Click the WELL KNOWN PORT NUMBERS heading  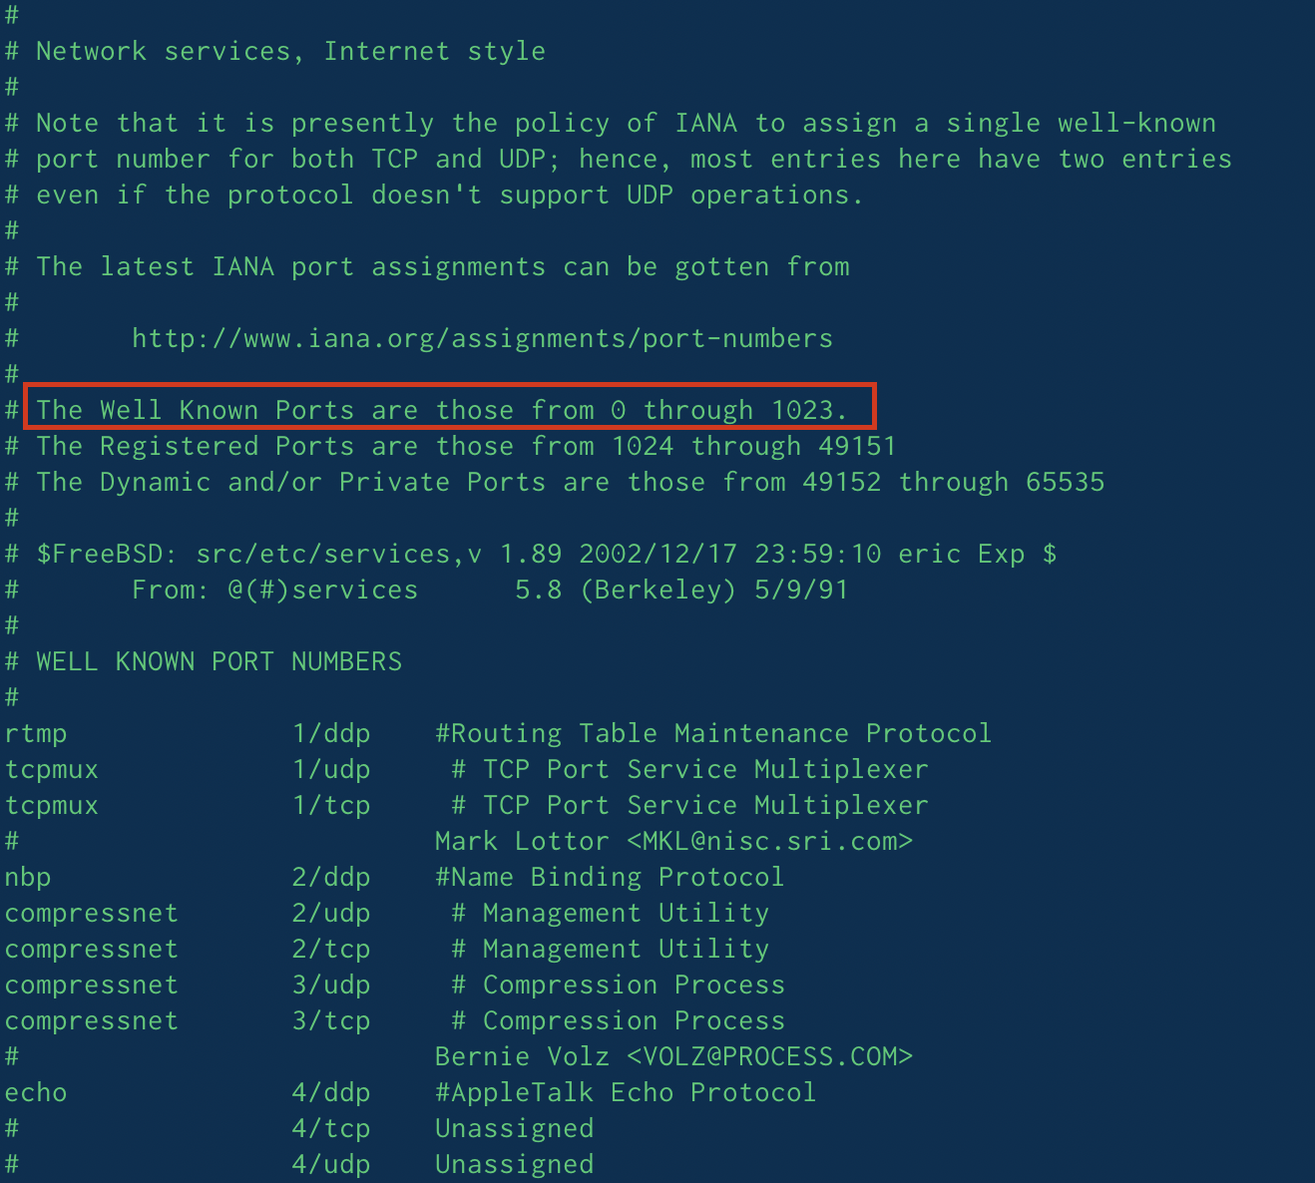click(219, 661)
